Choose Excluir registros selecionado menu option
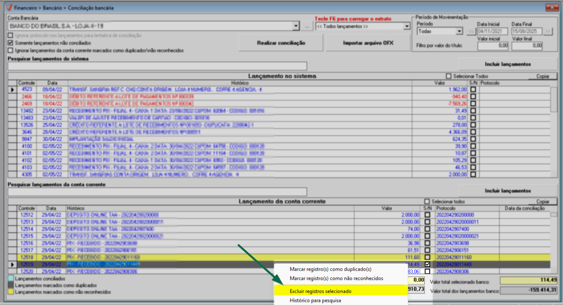The width and height of the screenshot is (563, 305). coord(320,291)
